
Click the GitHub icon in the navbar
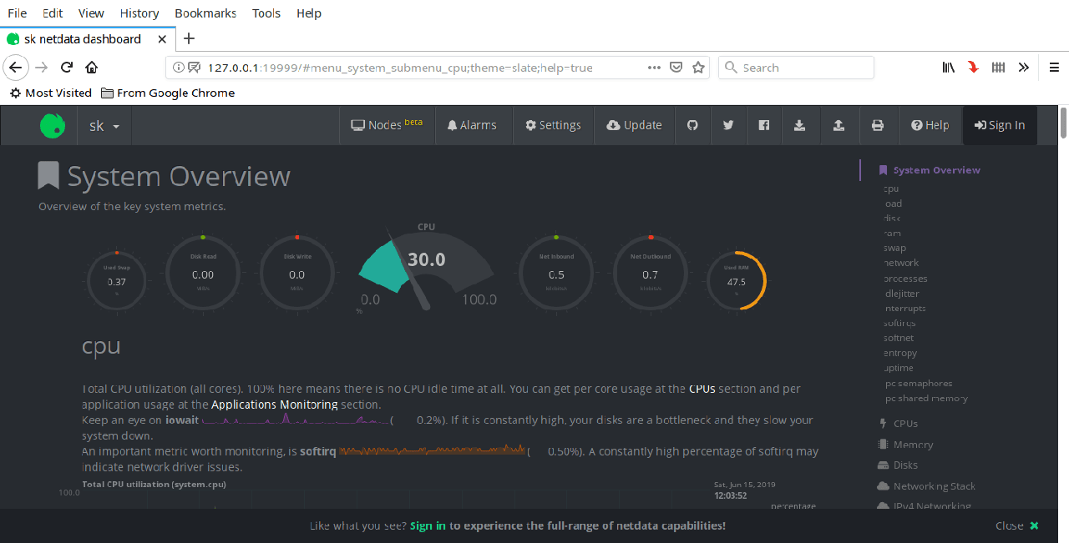coord(692,125)
